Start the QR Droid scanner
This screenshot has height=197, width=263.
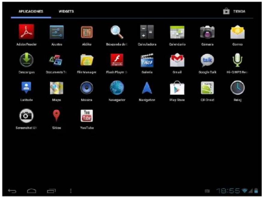point(208,88)
